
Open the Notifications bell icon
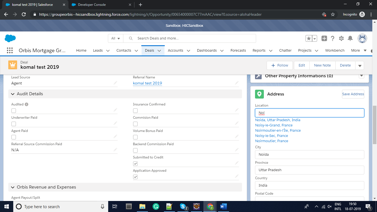tap(350, 38)
